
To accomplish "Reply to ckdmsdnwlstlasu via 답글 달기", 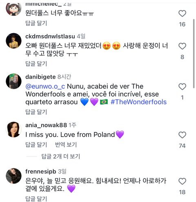I will click(x=36, y=64).
